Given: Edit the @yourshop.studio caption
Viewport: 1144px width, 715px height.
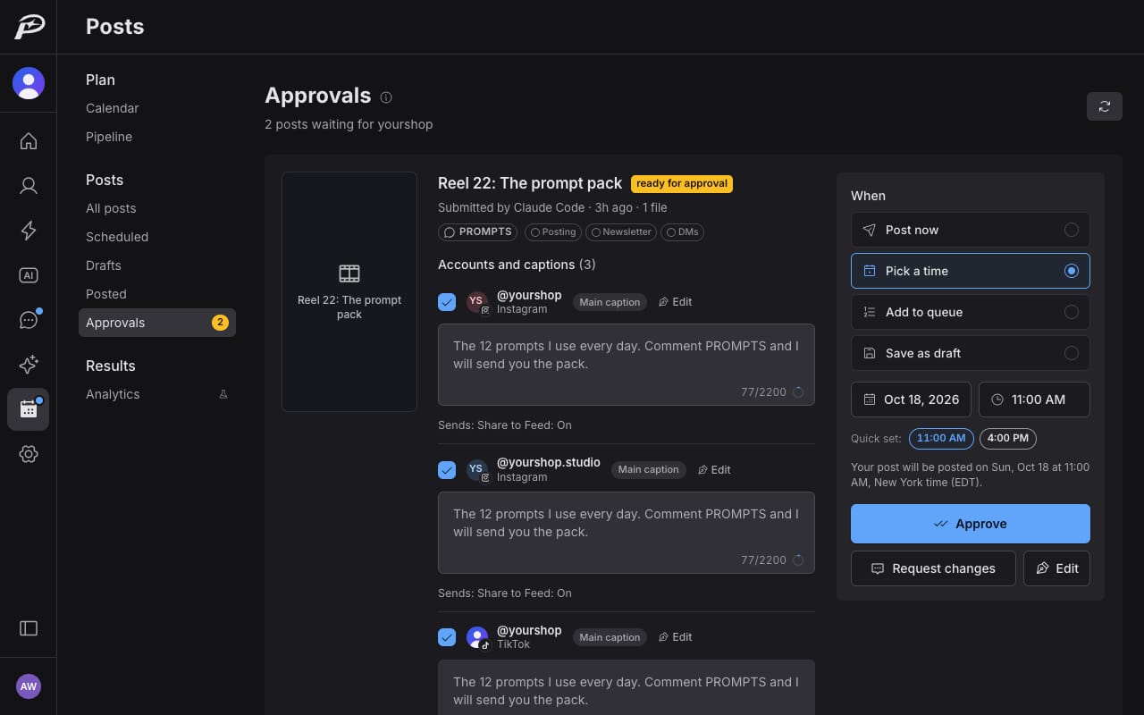Looking at the screenshot, I should click(714, 470).
